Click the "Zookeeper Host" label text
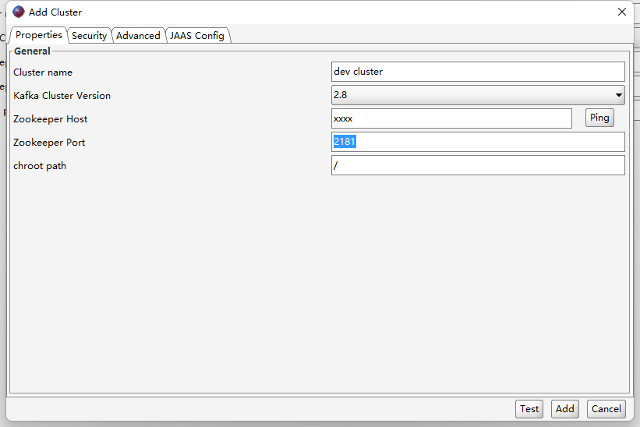This screenshot has height=427, width=640. 50,119
